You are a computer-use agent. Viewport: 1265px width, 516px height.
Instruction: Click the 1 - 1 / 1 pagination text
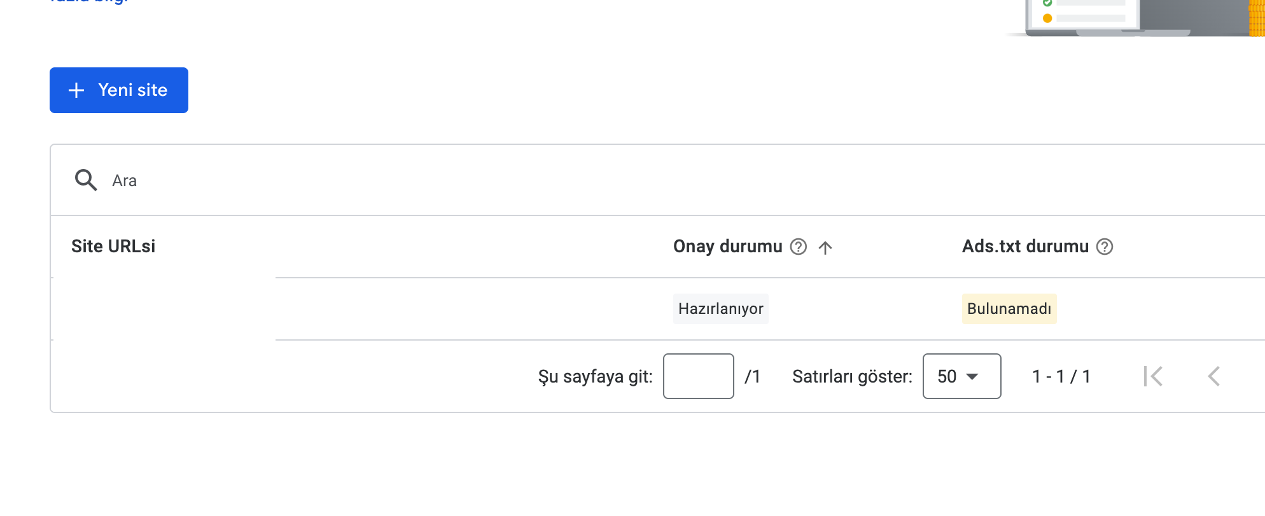coord(1061,377)
